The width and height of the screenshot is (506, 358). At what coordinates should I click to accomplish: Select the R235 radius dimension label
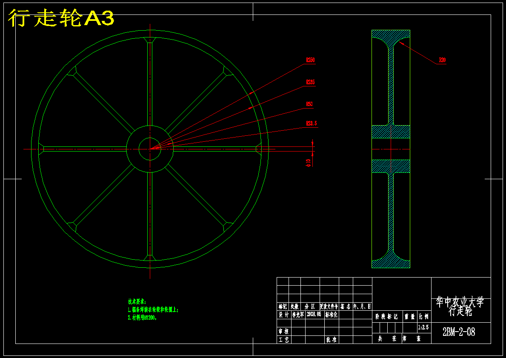[310, 82]
